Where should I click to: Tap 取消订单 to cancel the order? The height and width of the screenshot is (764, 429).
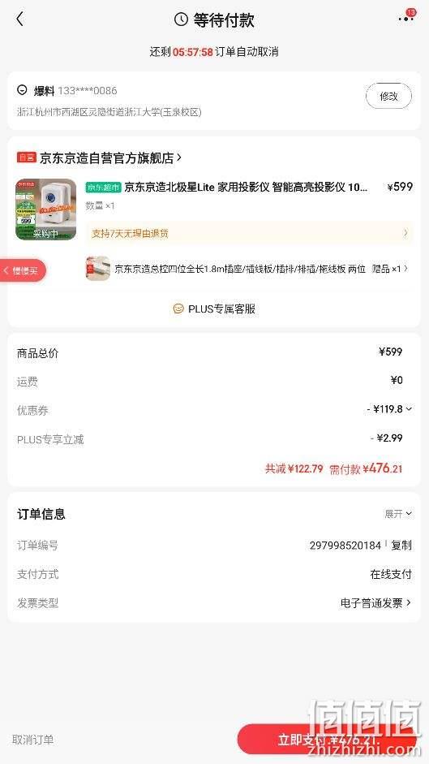coord(32,740)
